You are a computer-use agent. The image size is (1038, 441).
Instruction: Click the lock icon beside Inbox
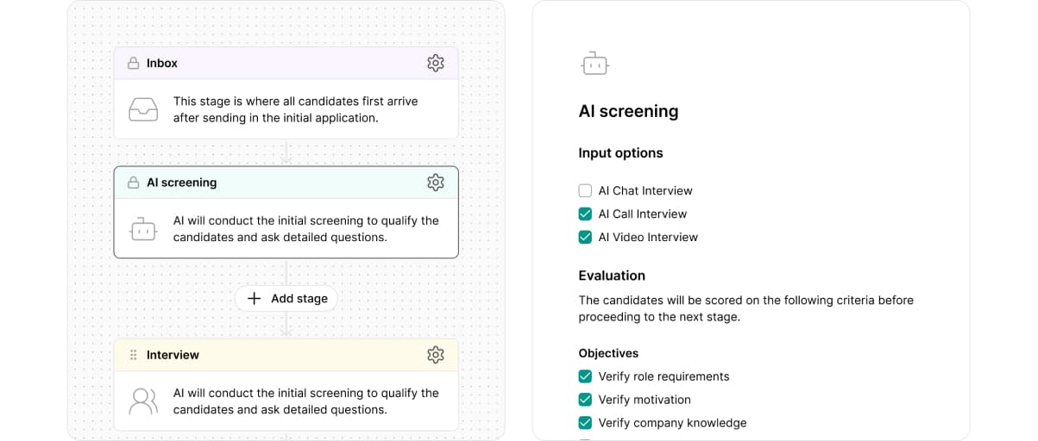coord(133,63)
